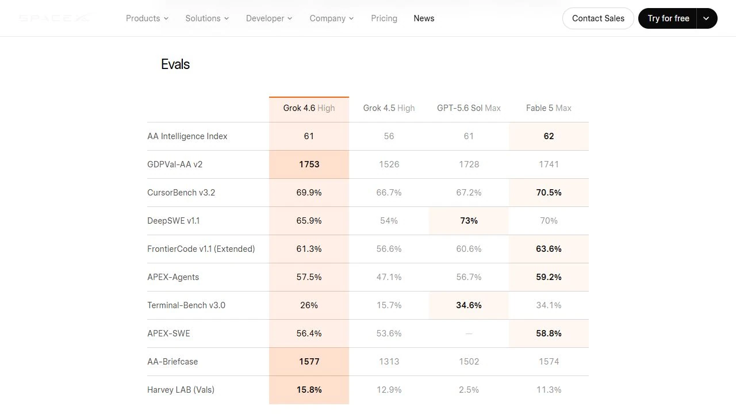
Task: Click Grok 4.6 score 61 for AA Intelligence Index
Action: [x=309, y=136]
